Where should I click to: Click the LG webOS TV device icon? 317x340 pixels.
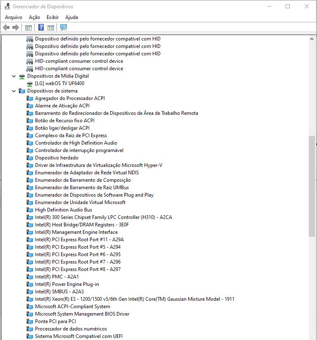30,84
